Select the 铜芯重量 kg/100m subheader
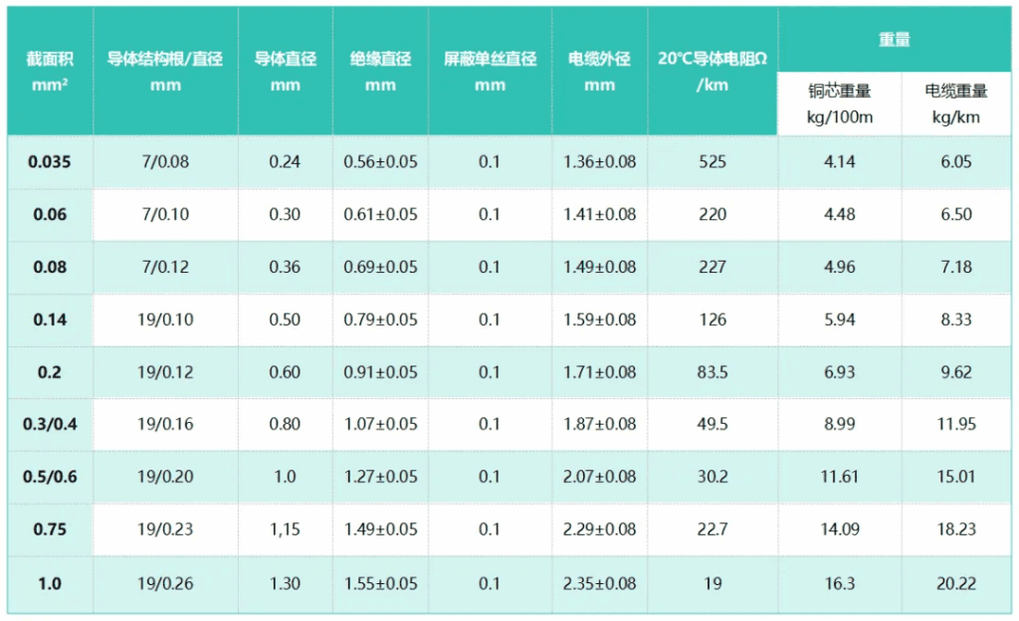 click(840, 103)
